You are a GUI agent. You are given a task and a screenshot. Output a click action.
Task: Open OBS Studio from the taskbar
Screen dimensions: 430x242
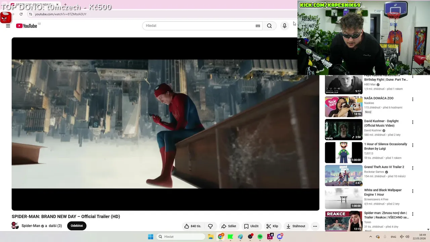pos(250,237)
